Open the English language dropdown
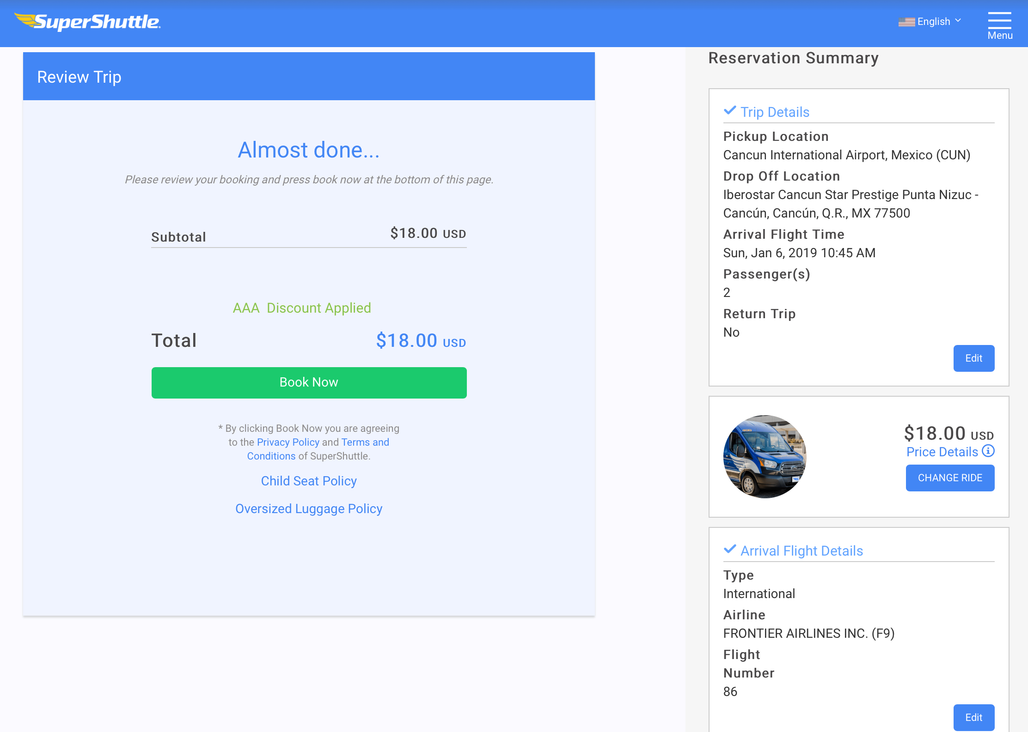The image size is (1028, 732). [939, 21]
